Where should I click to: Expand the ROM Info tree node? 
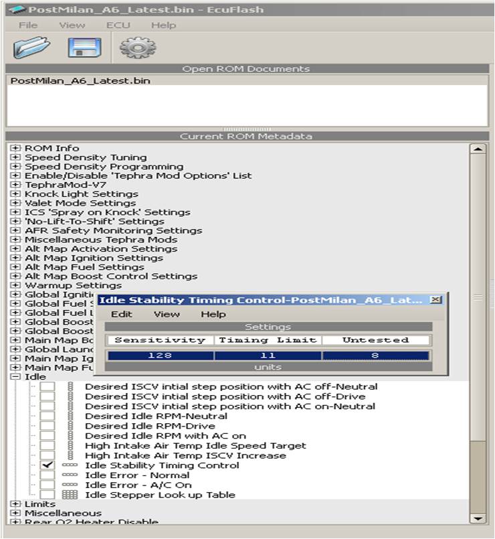point(15,148)
